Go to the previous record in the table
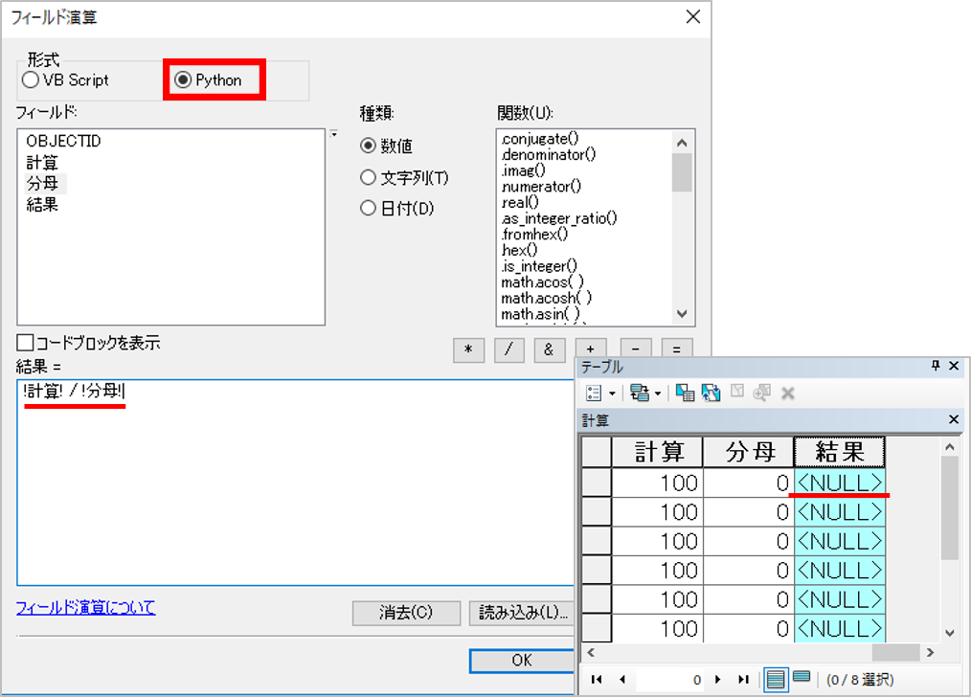Viewport: 971px width, 697px height. pos(622,680)
